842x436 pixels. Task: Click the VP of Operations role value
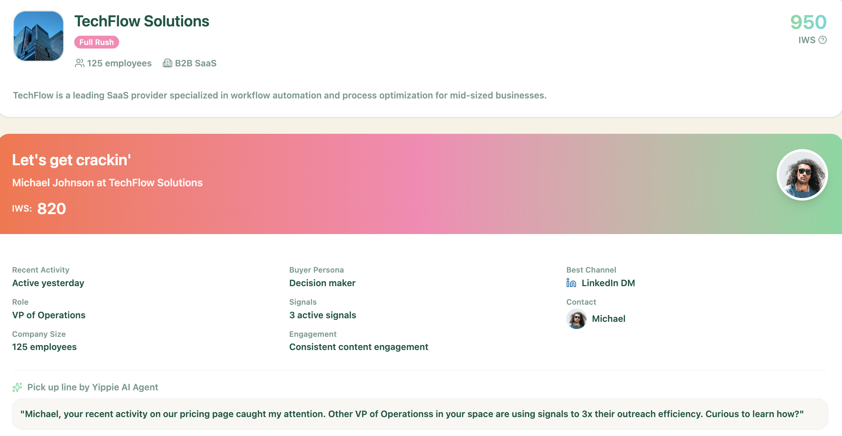pos(49,315)
